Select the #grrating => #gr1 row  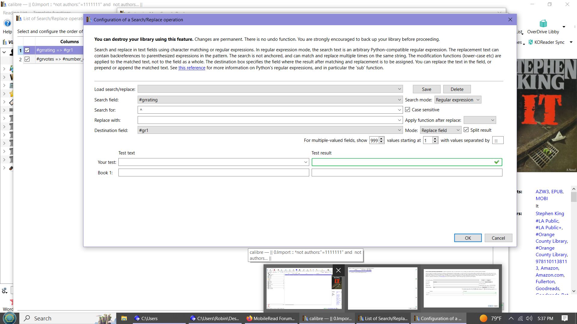(x=54, y=50)
